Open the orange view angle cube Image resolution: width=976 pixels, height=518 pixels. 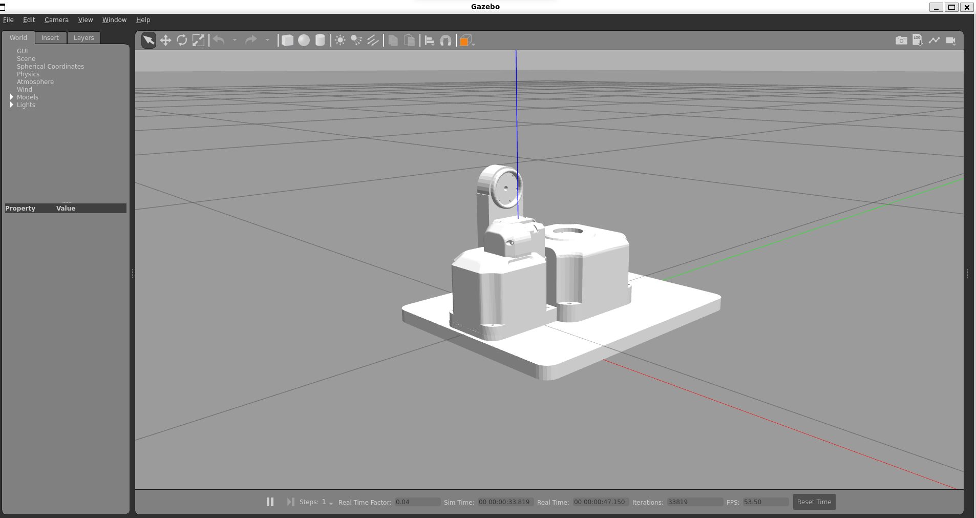[x=466, y=40]
